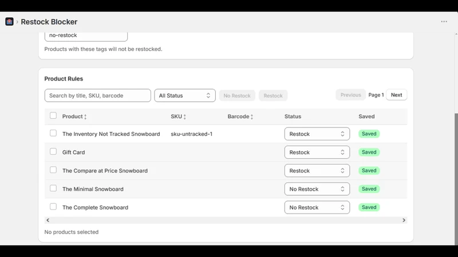
Task: Sort by Product column arrow icon
Action: point(85,117)
